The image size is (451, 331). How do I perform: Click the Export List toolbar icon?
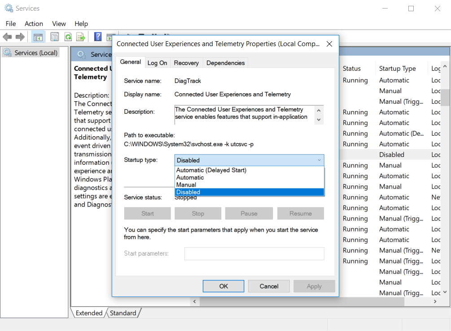[81, 37]
